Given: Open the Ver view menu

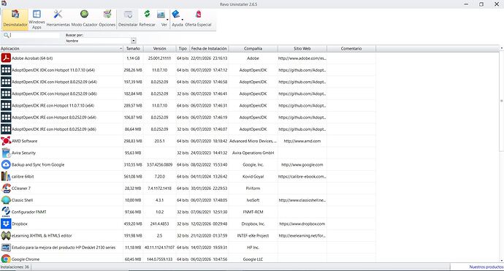Looking at the screenshot, I should pos(163,19).
